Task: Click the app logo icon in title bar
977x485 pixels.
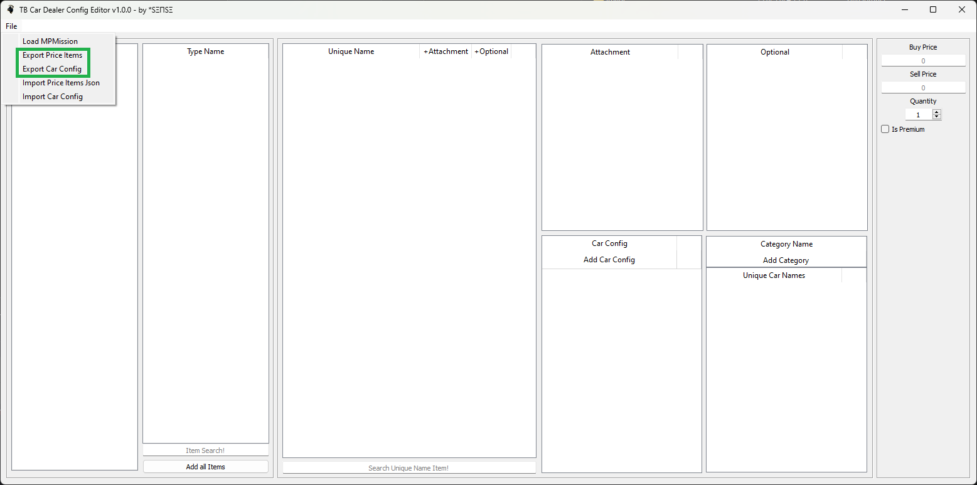Action: pos(10,9)
